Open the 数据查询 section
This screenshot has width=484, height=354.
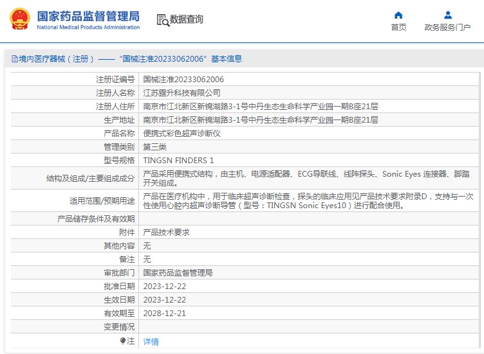[x=187, y=19]
